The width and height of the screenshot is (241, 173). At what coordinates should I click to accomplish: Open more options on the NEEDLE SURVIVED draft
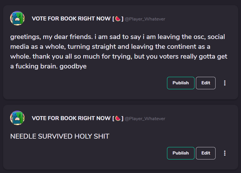pyautogui.click(x=225, y=153)
